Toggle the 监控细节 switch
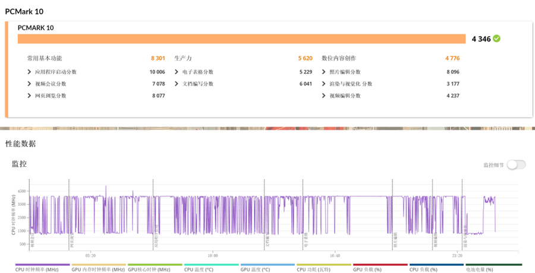The image size is (535, 273). tap(516, 164)
